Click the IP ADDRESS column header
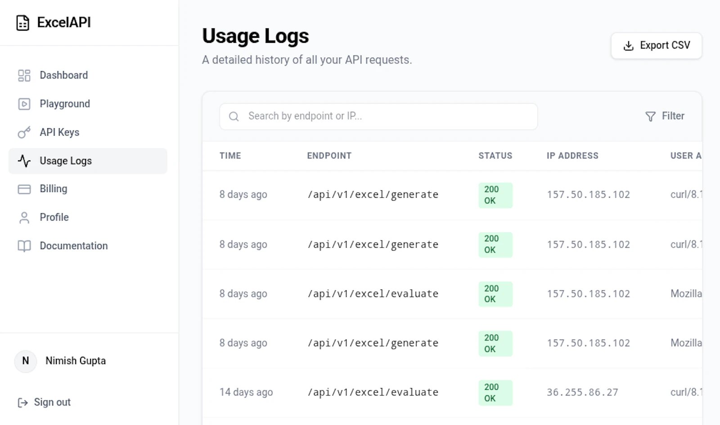 point(572,156)
